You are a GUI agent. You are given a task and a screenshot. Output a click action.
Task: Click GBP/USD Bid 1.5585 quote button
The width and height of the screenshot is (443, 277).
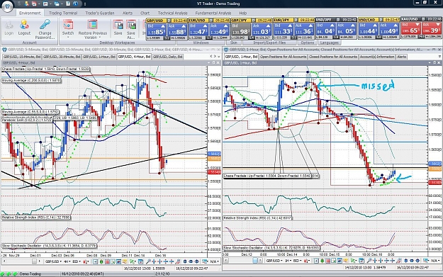pyautogui.click(x=156, y=30)
